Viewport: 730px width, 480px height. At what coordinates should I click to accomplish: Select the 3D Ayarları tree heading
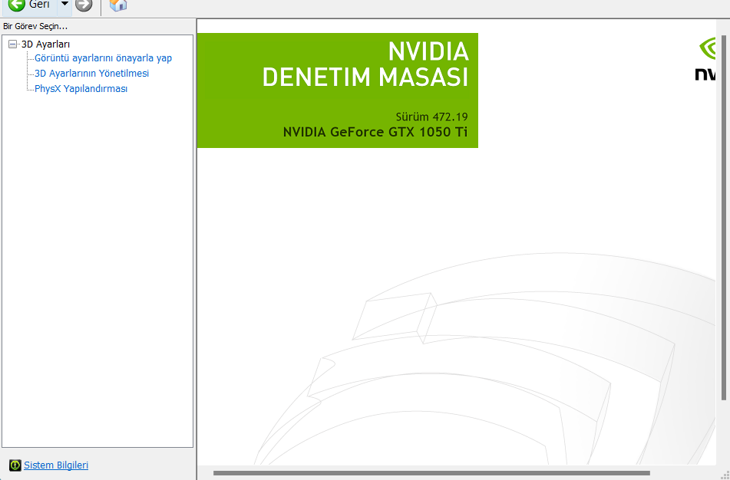coord(45,44)
